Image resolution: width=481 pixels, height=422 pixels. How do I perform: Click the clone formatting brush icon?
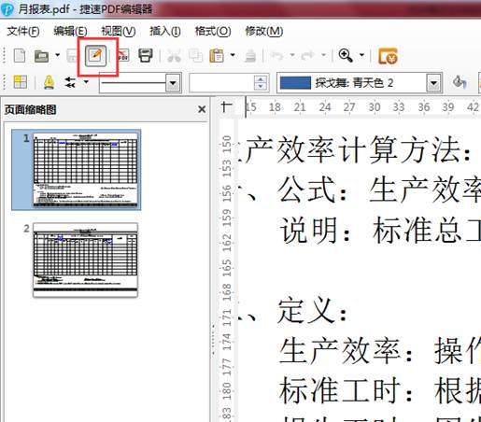point(250,56)
